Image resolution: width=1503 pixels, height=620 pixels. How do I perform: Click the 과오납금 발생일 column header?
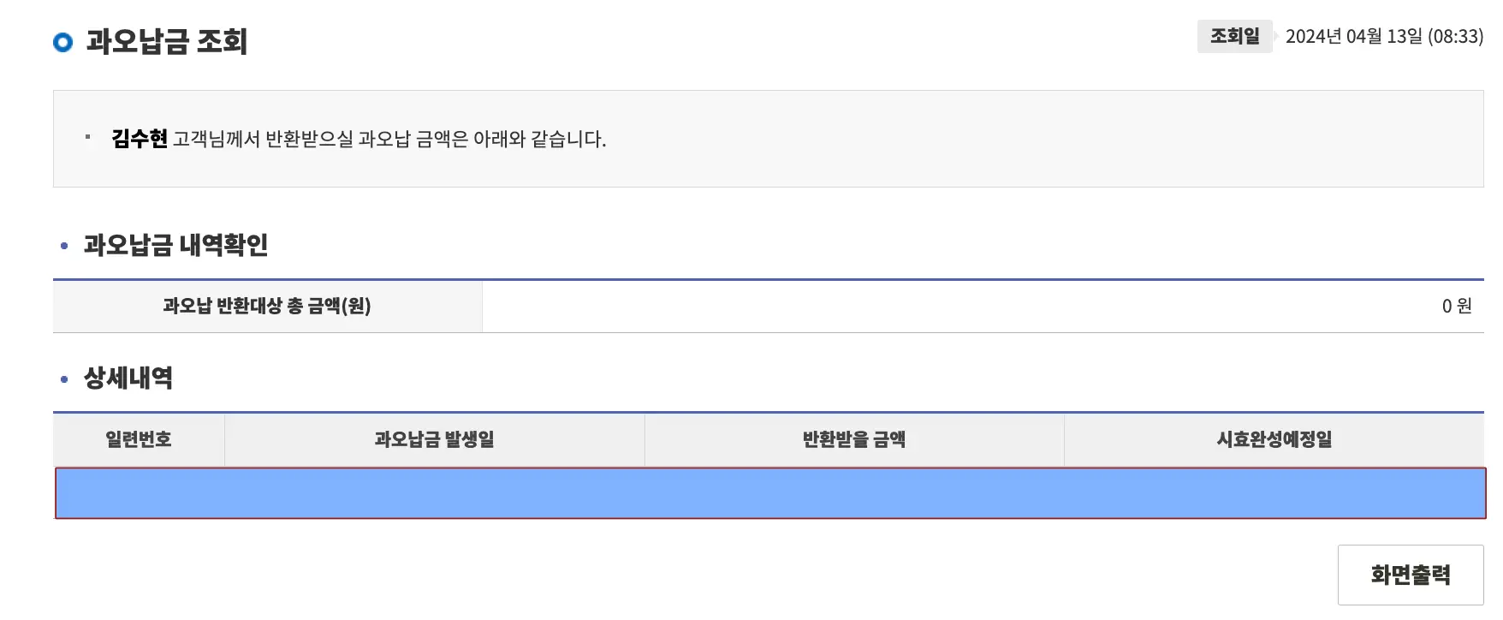pos(433,439)
